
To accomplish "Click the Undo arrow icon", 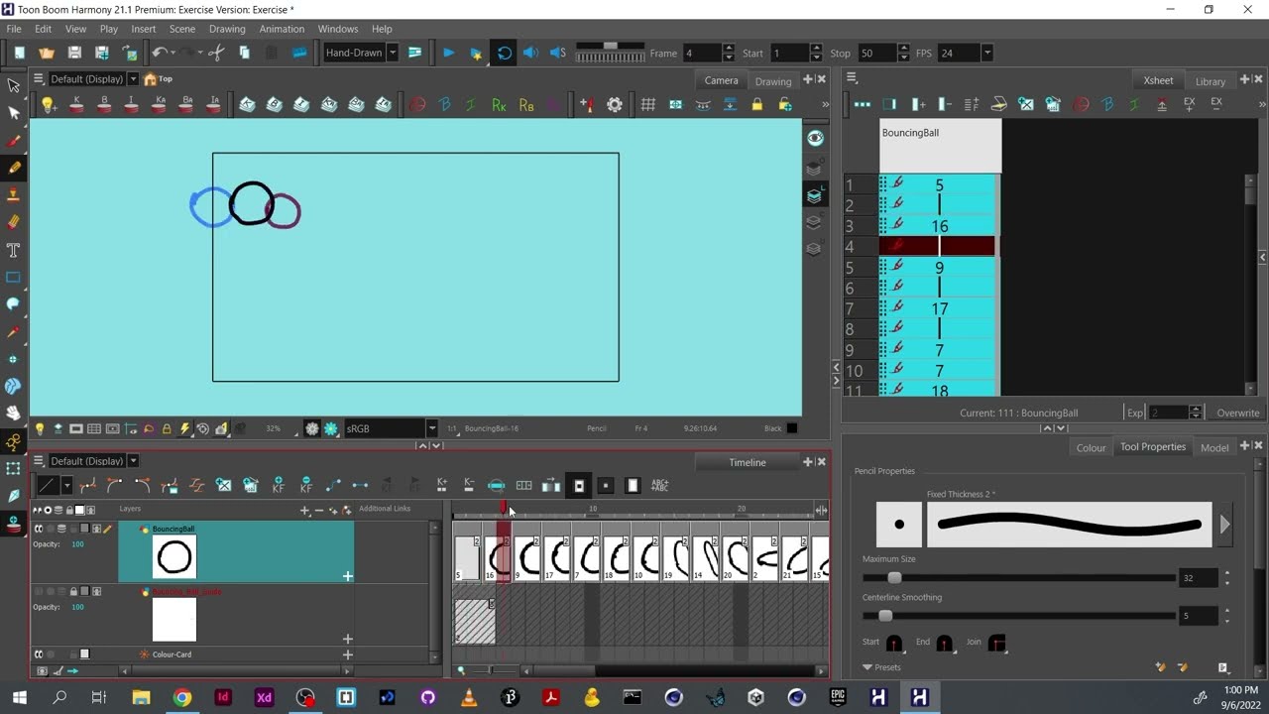I will tap(159, 53).
